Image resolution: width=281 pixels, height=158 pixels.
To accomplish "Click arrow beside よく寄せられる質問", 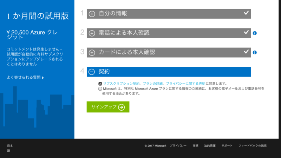I will pyautogui.click(x=43, y=78).
